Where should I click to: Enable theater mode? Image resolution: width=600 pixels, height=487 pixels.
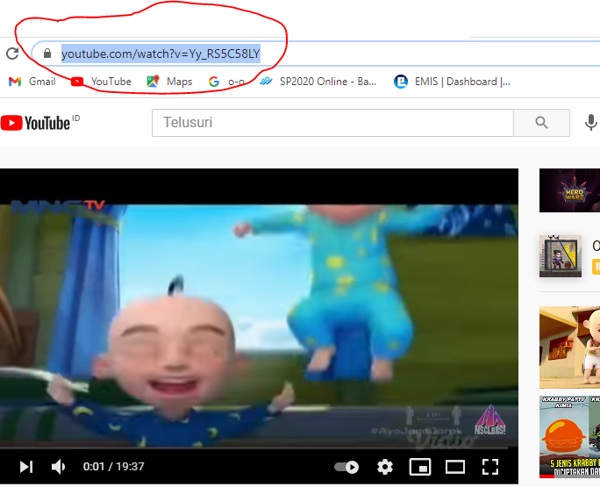click(455, 467)
